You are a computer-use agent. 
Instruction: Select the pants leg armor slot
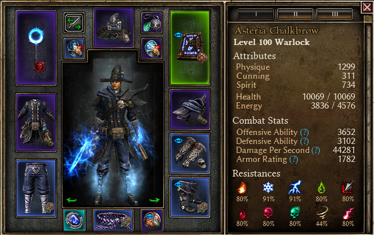[x=36, y=188]
